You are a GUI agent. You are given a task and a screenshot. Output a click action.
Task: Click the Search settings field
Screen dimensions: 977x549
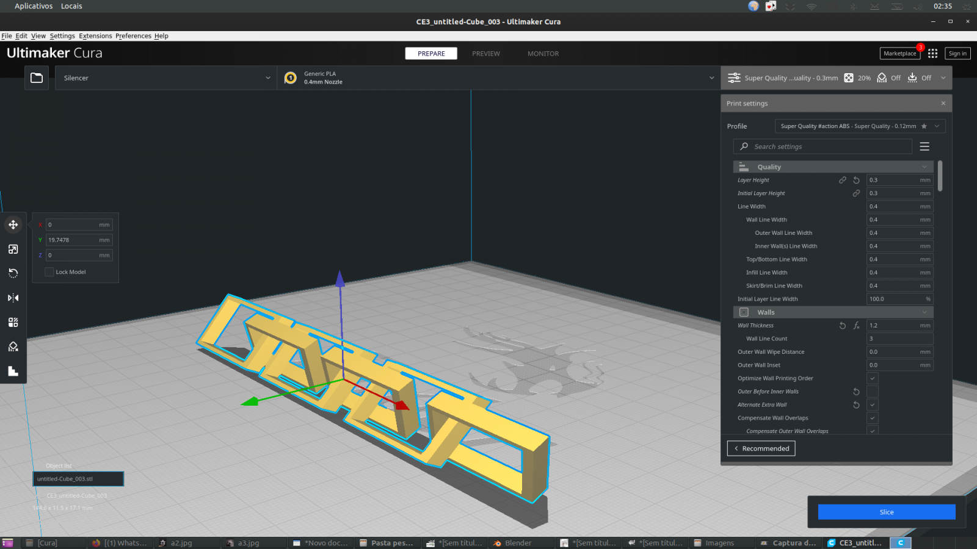823,146
